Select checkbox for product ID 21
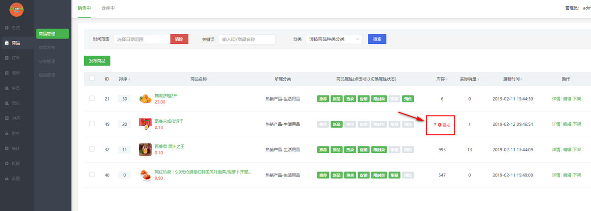The width and height of the screenshot is (591, 211). [x=92, y=99]
